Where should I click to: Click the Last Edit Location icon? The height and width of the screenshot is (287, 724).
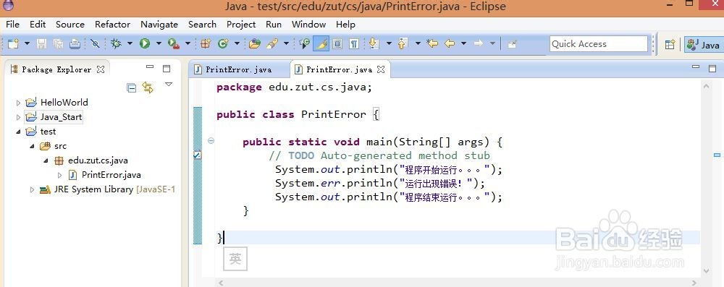pos(432,44)
